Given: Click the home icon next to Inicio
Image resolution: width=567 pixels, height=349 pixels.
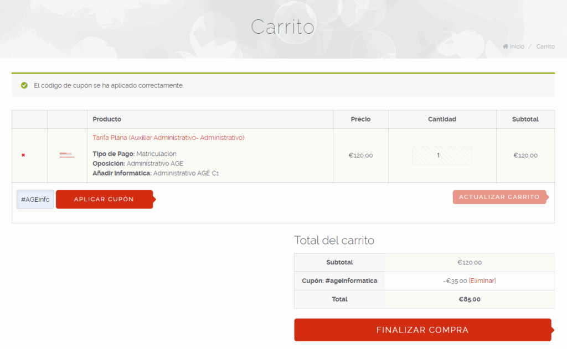Looking at the screenshot, I should tap(505, 46).
